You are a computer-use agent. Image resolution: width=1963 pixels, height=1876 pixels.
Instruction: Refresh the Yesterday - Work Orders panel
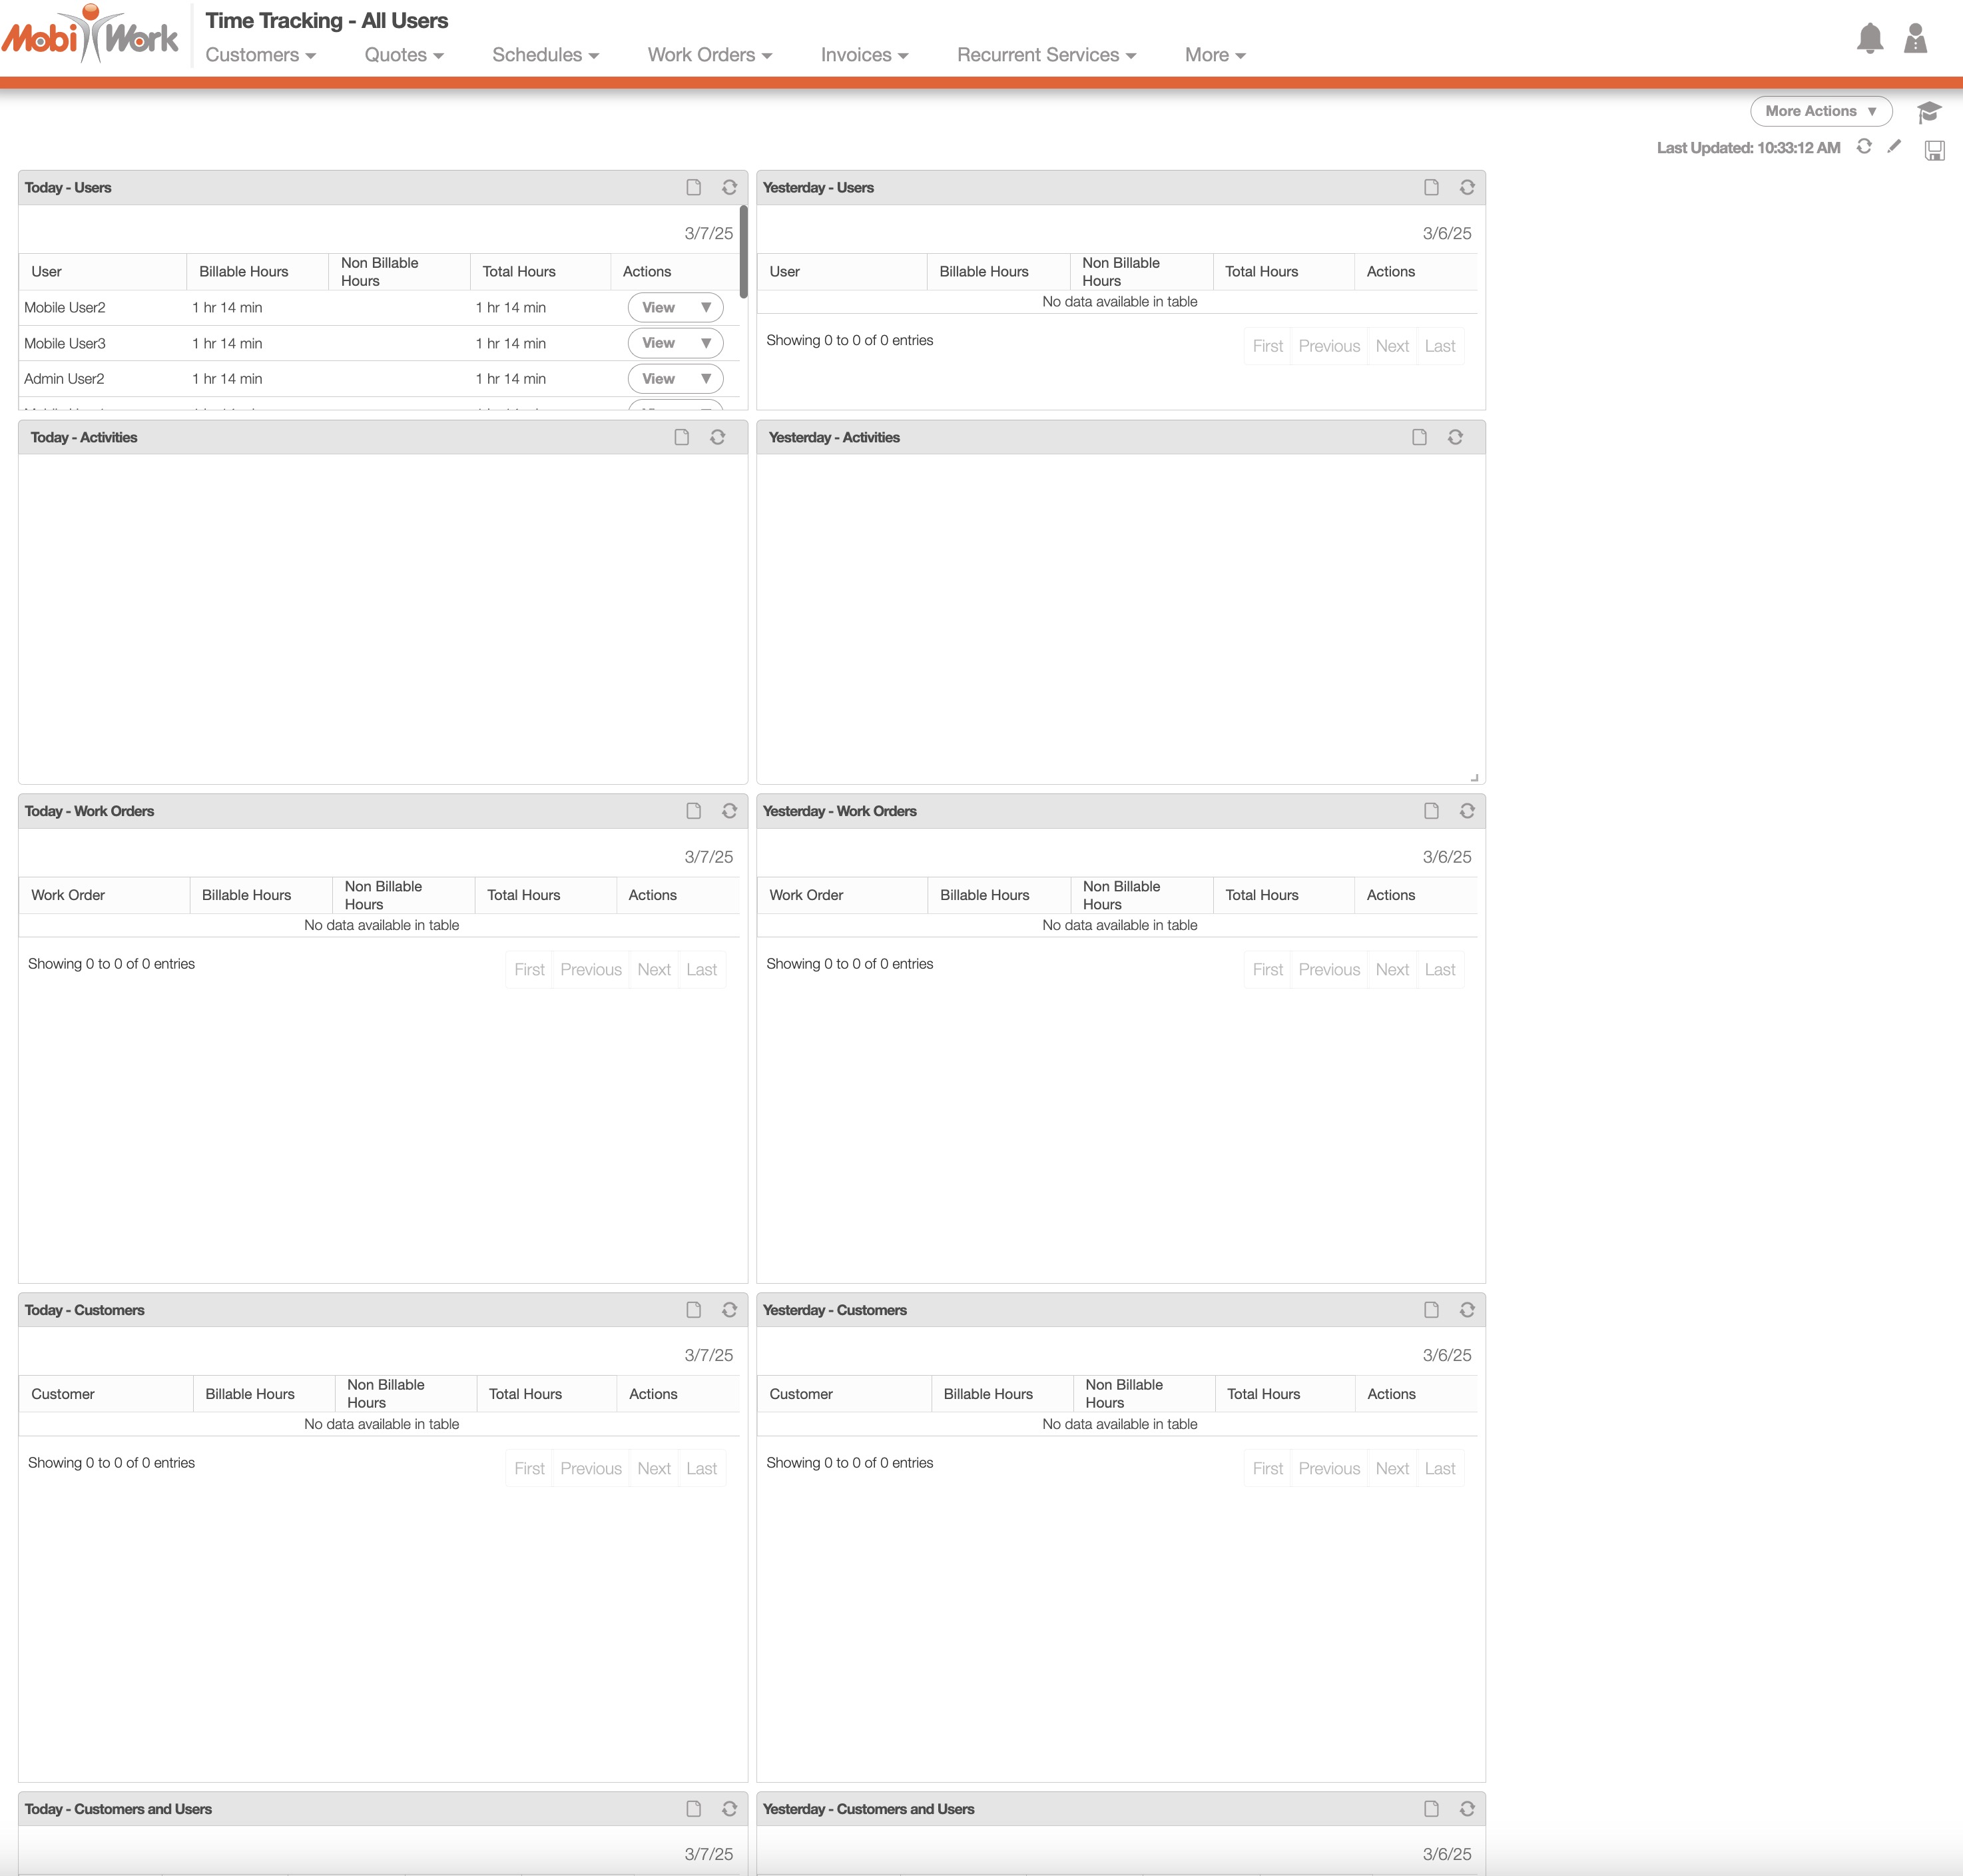click(x=1467, y=811)
